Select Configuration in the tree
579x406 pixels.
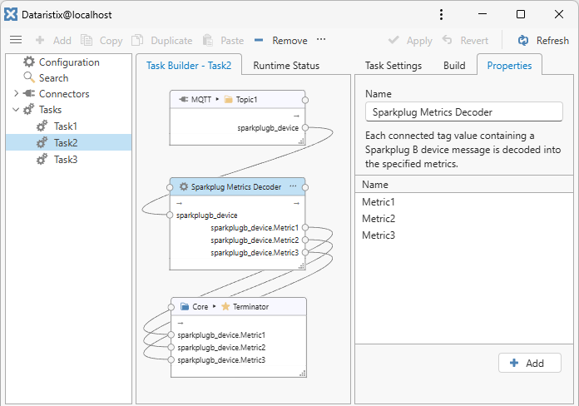click(x=68, y=62)
